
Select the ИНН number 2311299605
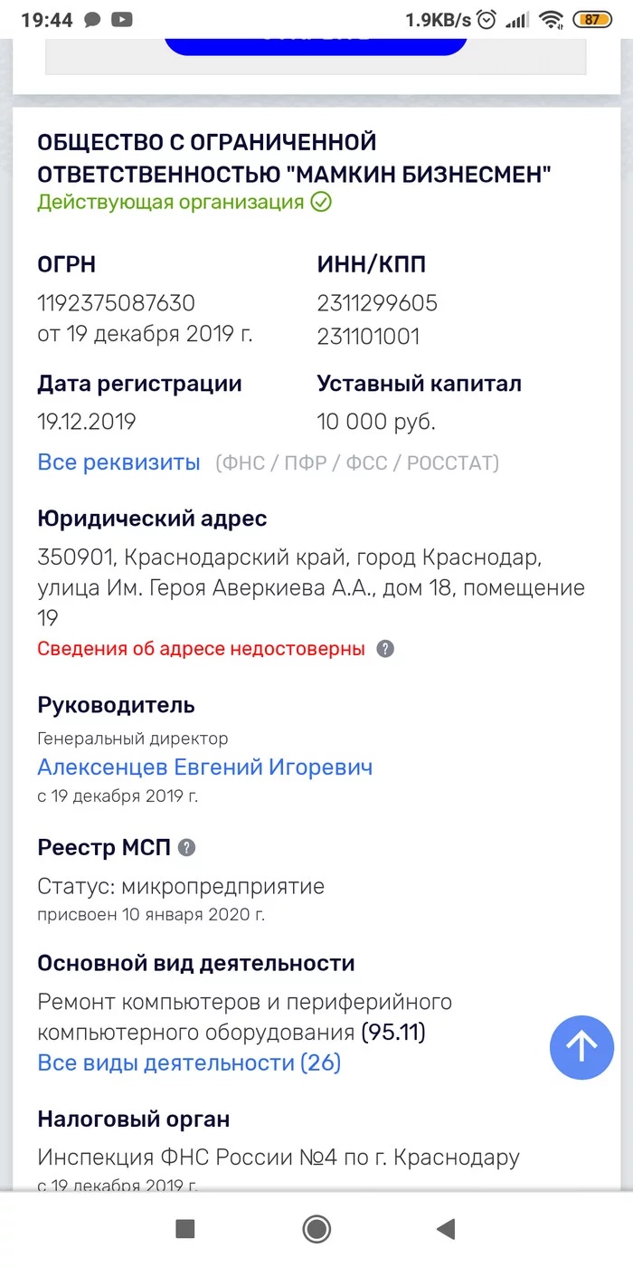pyautogui.click(x=377, y=303)
